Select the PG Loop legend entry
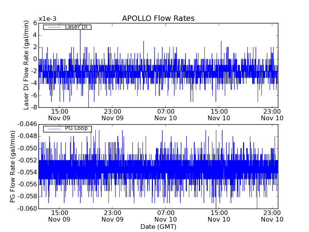 click(76, 128)
